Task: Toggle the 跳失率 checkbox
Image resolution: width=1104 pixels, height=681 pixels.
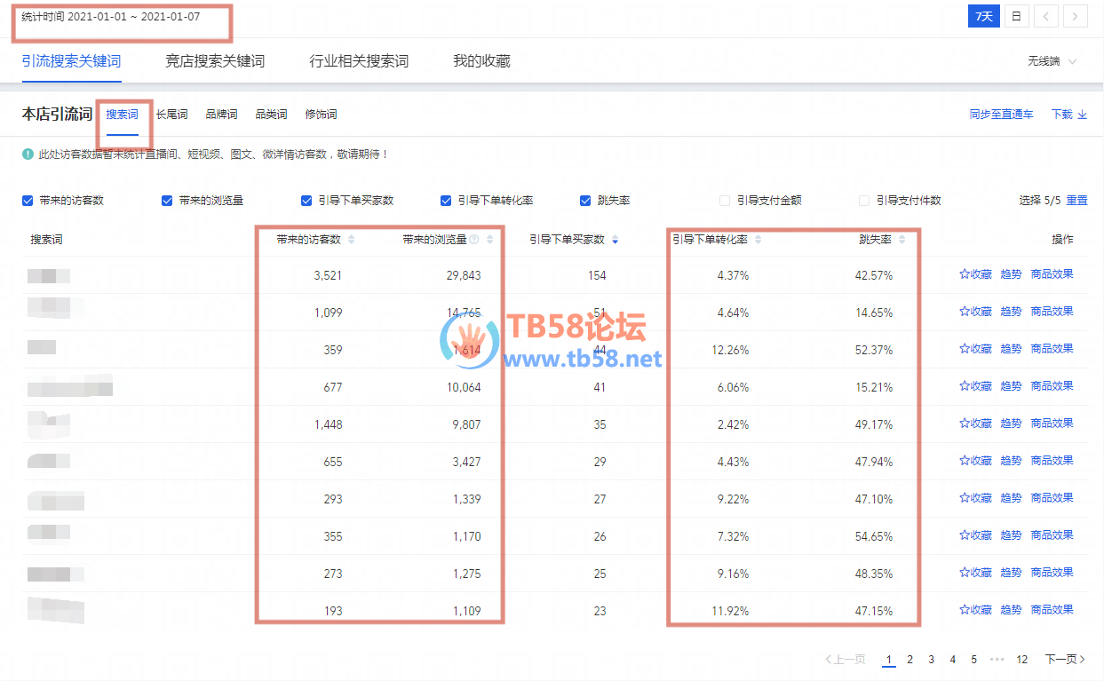Action: click(585, 201)
